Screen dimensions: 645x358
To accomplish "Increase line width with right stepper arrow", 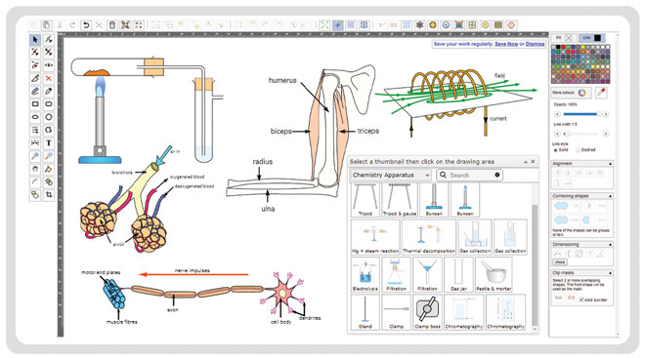I will [x=606, y=134].
